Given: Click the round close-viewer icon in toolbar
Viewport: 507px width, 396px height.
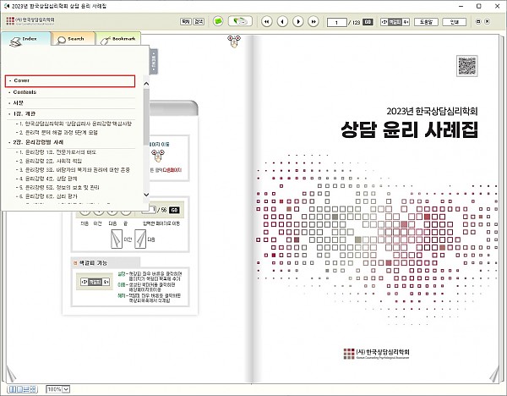Looking at the screenshot, I should (x=488, y=22).
